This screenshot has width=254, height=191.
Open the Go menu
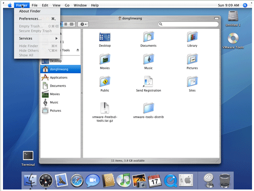pyautogui.click(x=67, y=5)
